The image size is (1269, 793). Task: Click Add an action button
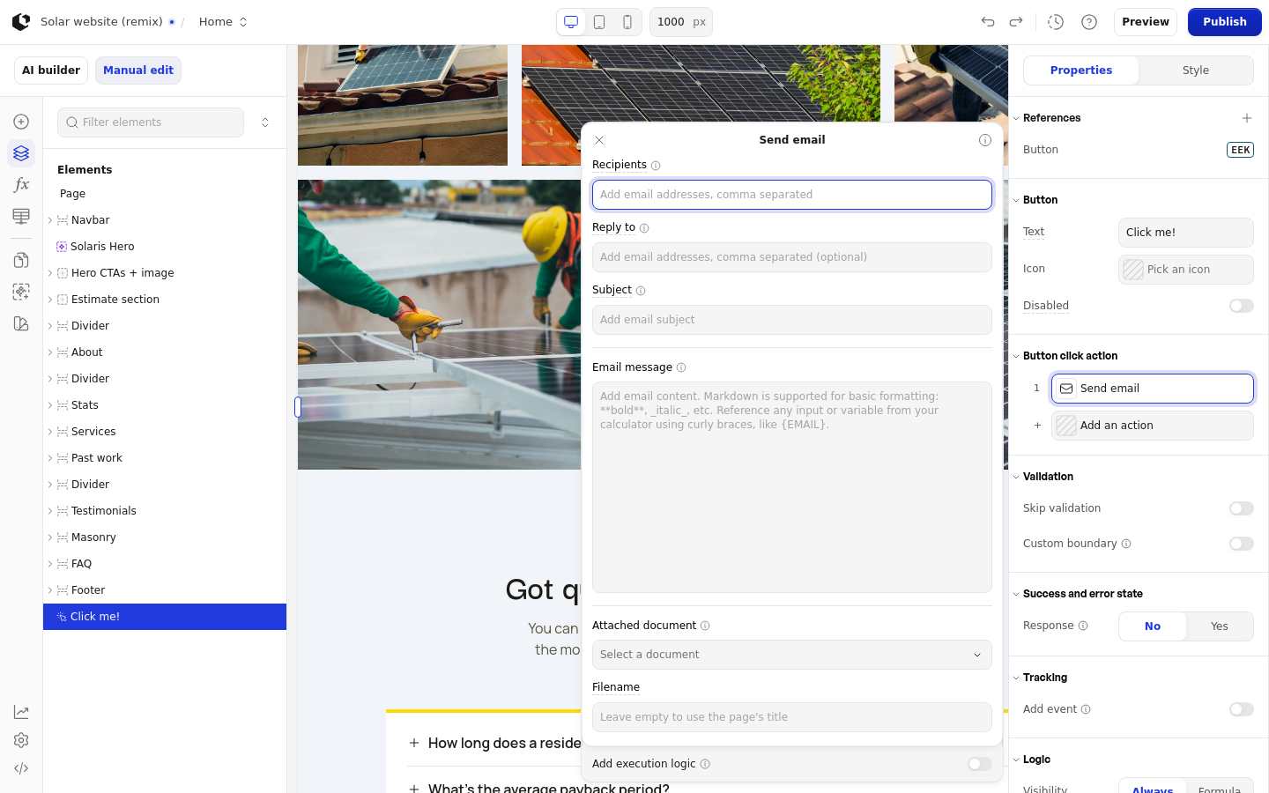[x=1153, y=426]
